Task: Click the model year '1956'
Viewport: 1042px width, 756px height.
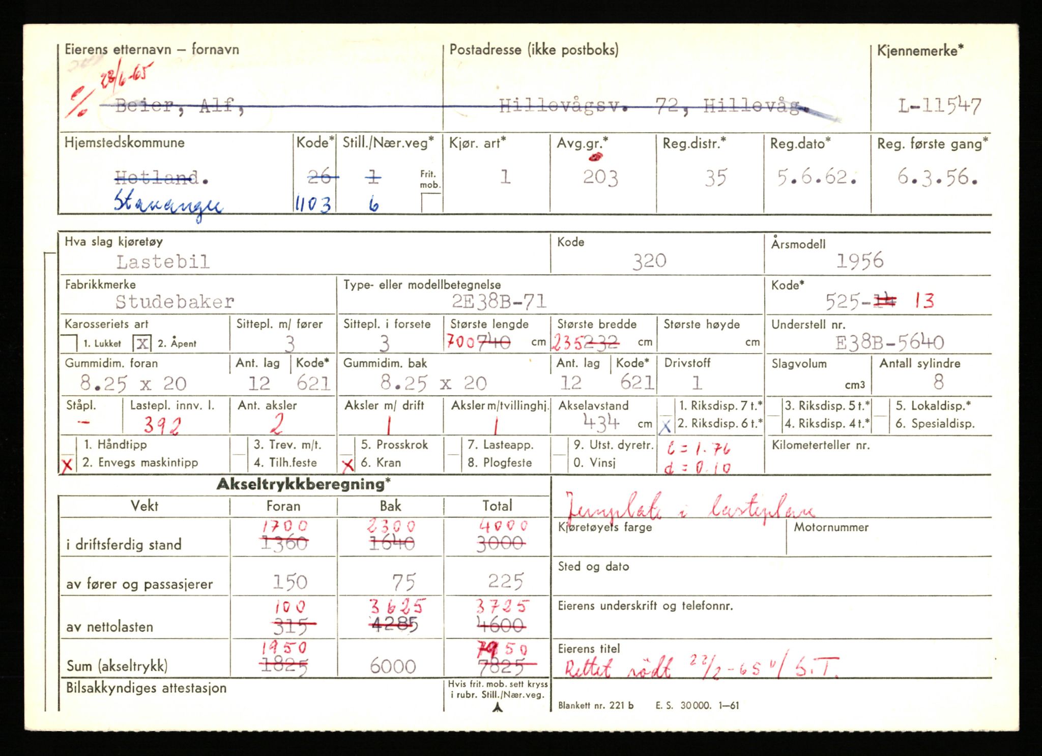Action: pyautogui.click(x=860, y=261)
